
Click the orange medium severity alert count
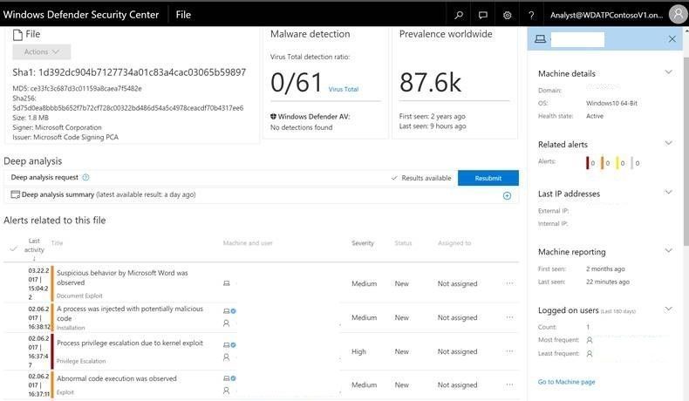(605, 163)
